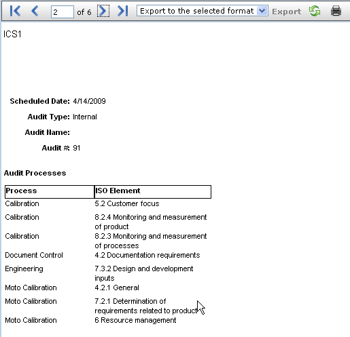Select the 5.2 Customer focus cell
Image resolution: width=350 pixels, height=337 pixels.
(127, 203)
